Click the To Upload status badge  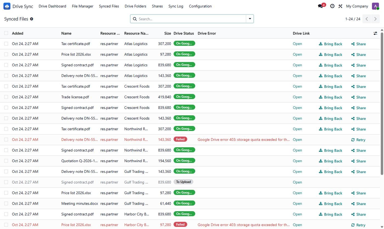pos(183,182)
